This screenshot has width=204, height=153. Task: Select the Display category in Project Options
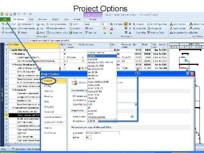click(48, 86)
